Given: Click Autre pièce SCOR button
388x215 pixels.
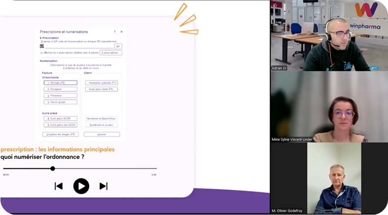Looking at the screenshot, I should click(60, 119).
